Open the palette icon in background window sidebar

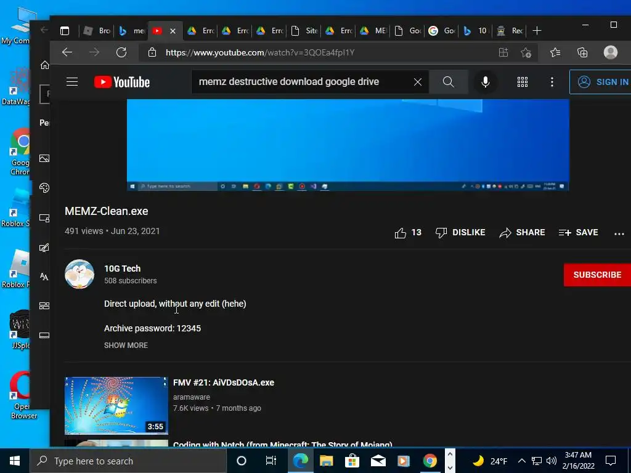(x=44, y=188)
